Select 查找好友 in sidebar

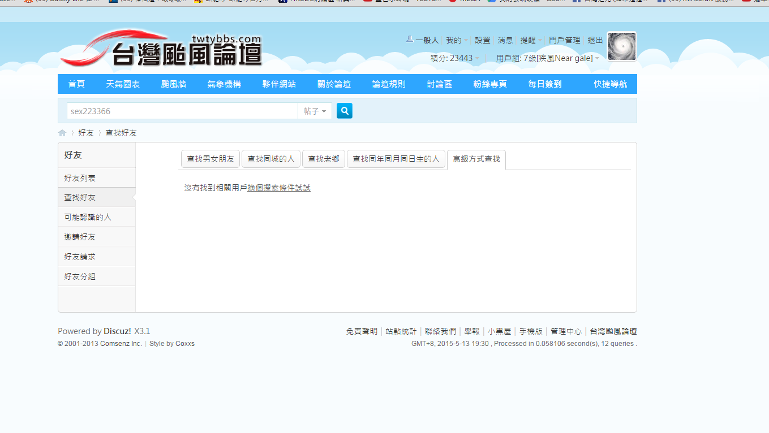pos(97,197)
